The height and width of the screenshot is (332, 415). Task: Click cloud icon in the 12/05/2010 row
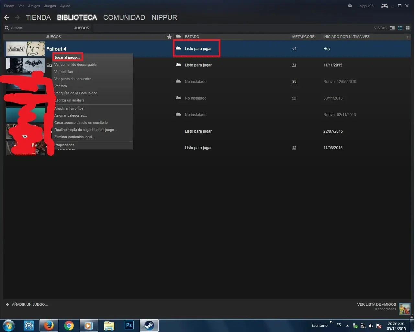[178, 81]
